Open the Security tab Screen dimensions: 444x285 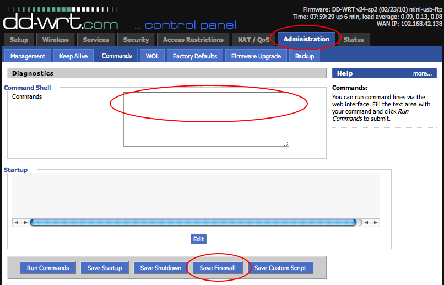click(136, 40)
